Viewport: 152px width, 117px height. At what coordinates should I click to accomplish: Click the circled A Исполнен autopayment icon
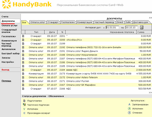130,108
